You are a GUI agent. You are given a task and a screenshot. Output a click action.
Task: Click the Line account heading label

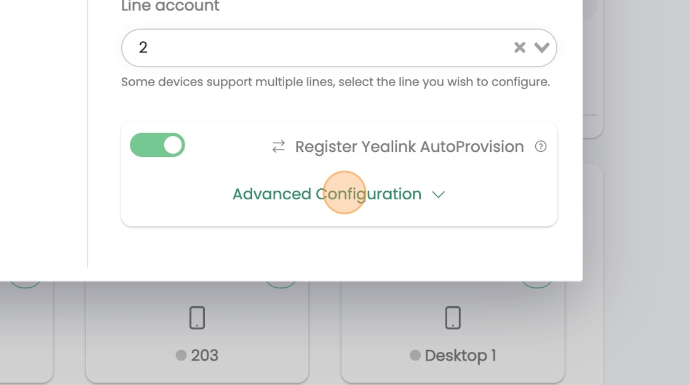[x=170, y=7]
